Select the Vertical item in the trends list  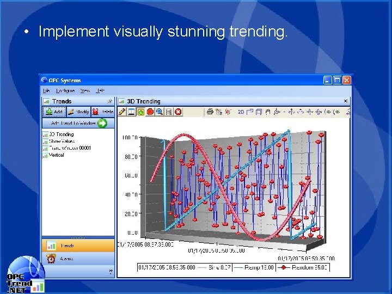pos(53,155)
